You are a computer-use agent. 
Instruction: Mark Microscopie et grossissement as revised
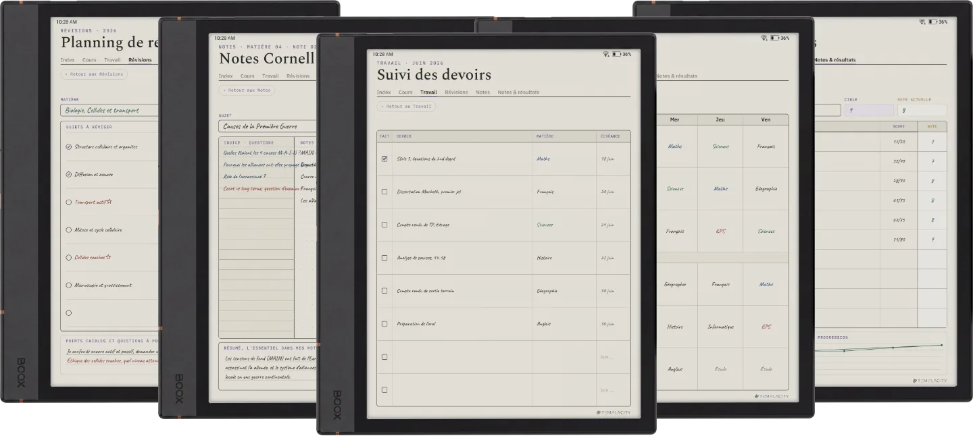point(68,285)
